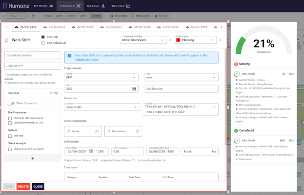
Task: Click the red Planning colour swatch in Shift Status
Action: point(178,40)
